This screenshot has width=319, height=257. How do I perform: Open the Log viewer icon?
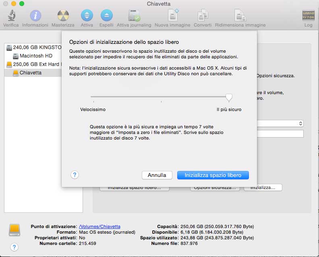[x=308, y=16]
